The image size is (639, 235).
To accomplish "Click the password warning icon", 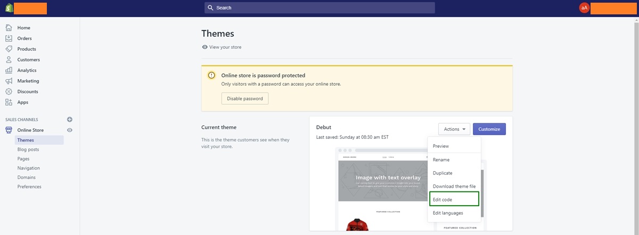I will (x=212, y=75).
